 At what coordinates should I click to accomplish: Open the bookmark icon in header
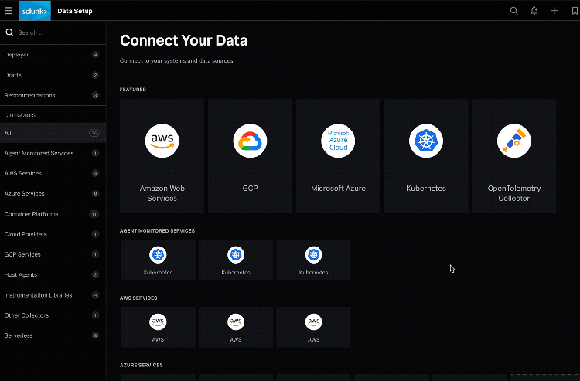point(573,10)
